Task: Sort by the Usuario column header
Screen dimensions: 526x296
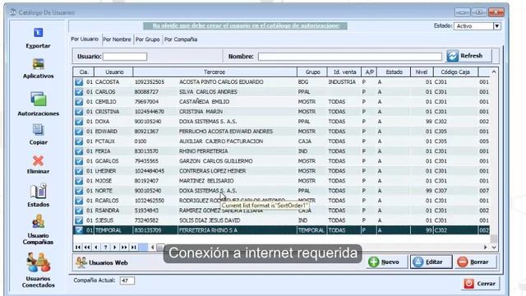Action: [114, 72]
